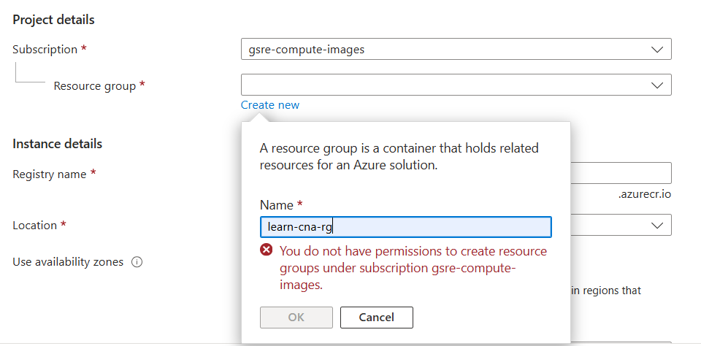701x346 pixels.
Task: Open the Subscription dropdown showing gsre-compute-images
Action: click(455, 50)
